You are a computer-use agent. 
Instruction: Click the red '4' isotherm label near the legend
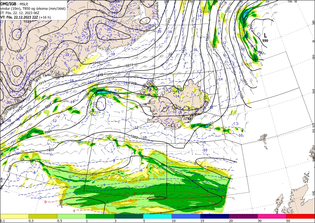[x=74, y=211]
